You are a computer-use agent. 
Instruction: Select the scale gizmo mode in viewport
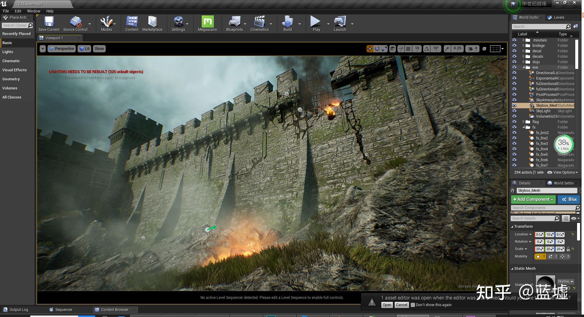tap(384, 49)
